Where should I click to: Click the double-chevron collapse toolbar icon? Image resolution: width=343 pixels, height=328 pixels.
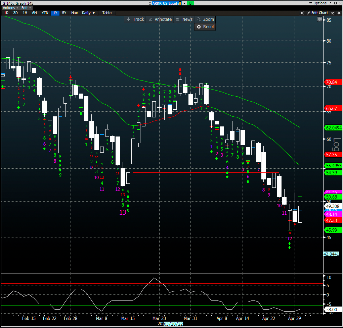tap(302, 13)
